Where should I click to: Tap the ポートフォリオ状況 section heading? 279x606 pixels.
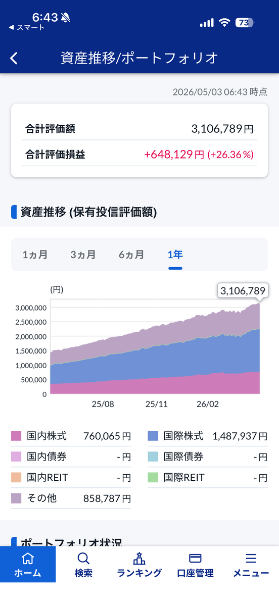coord(71,542)
